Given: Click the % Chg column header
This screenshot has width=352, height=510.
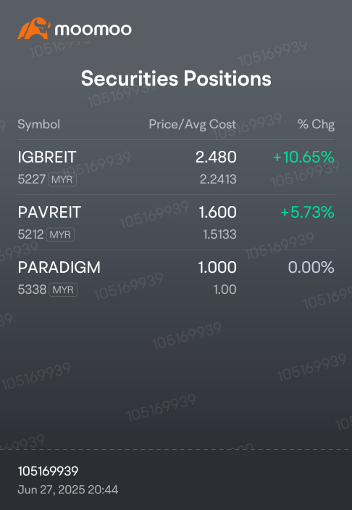Looking at the screenshot, I should click(316, 124).
